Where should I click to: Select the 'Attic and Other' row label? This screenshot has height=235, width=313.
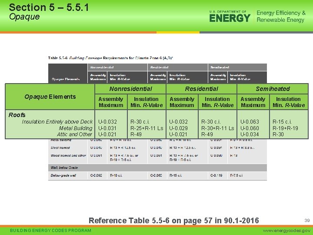(x=75, y=134)
